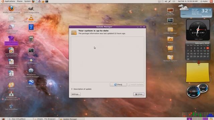Open BOINC Manager desktop icon

[31, 60]
